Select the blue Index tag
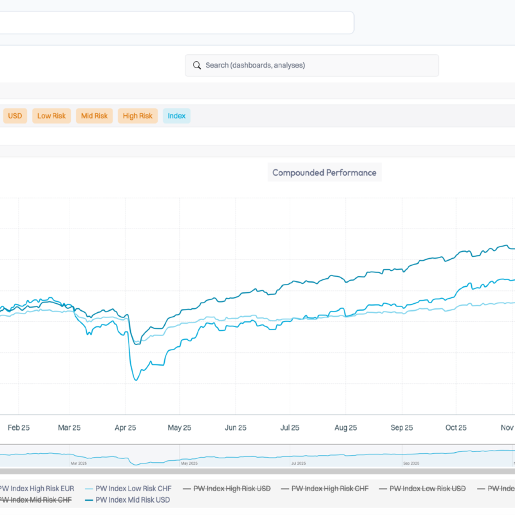This screenshot has height=515, width=515. [176, 116]
